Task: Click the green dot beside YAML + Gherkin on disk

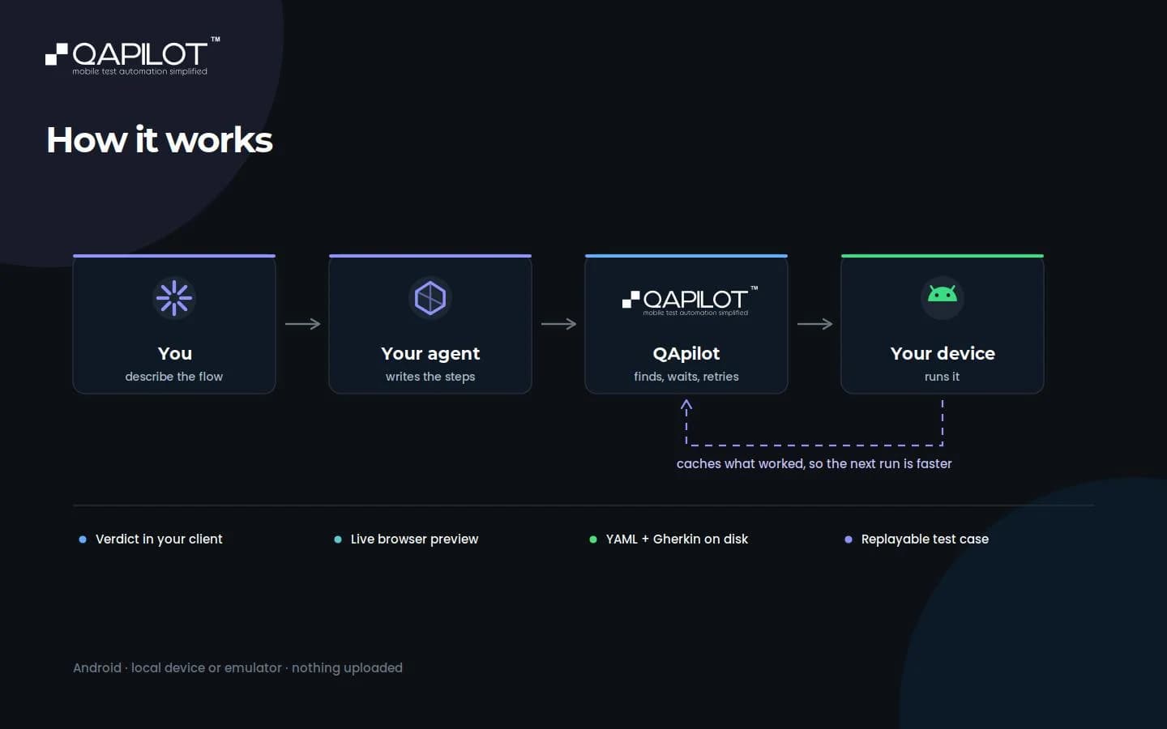Action: point(593,539)
